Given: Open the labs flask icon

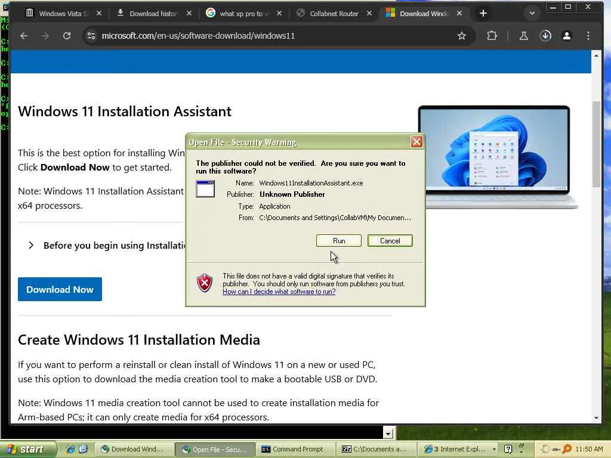Looking at the screenshot, I should [x=524, y=36].
